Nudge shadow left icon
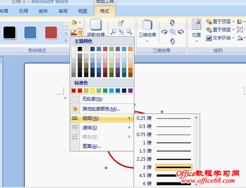 pyautogui.click(x=113, y=32)
